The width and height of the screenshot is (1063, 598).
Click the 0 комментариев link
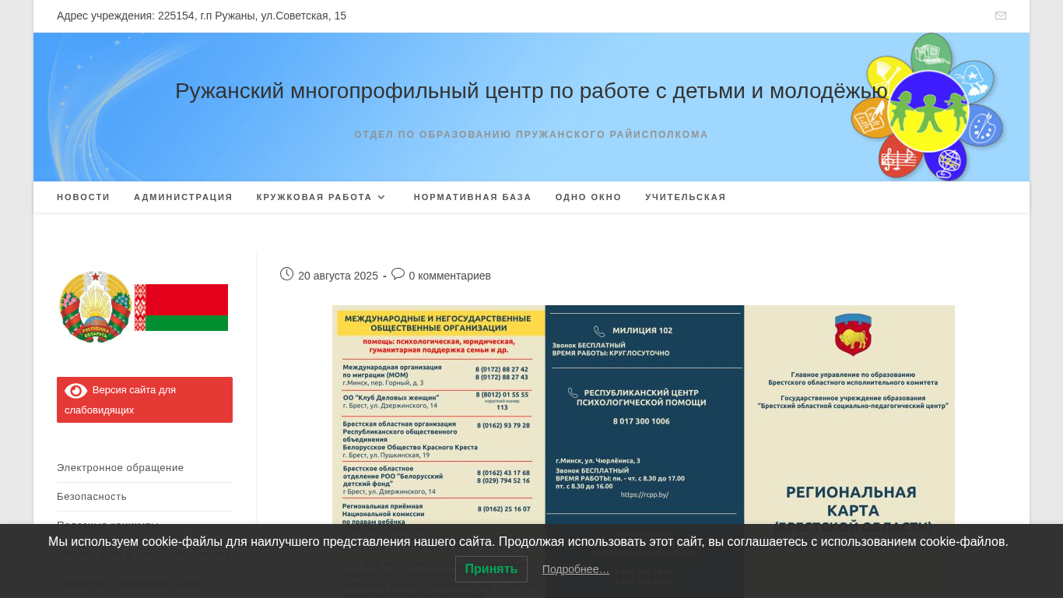pyautogui.click(x=450, y=276)
